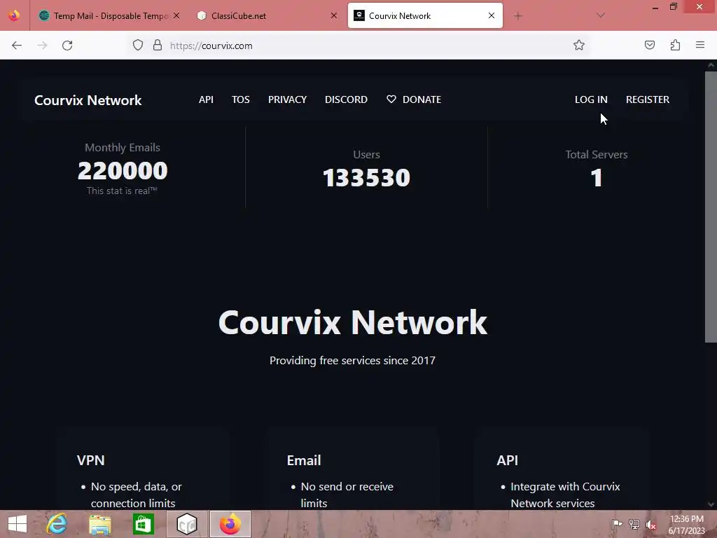Click the Total Servers value 1
The width and height of the screenshot is (717, 538).
pos(597,177)
